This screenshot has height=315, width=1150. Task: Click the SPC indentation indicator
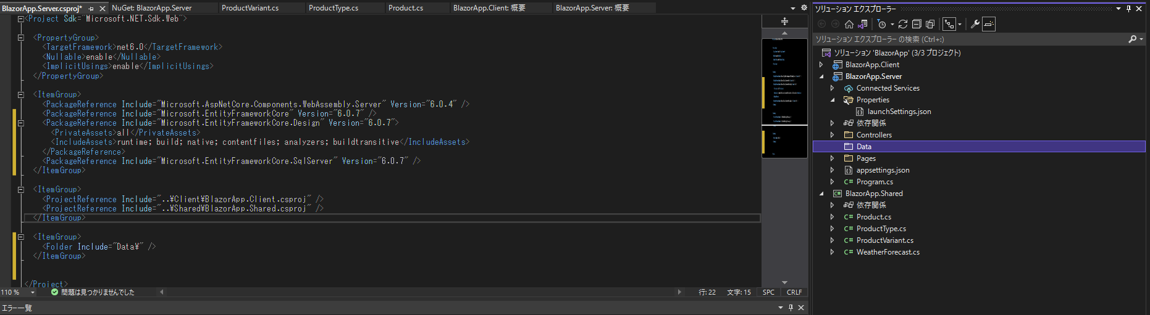768,292
